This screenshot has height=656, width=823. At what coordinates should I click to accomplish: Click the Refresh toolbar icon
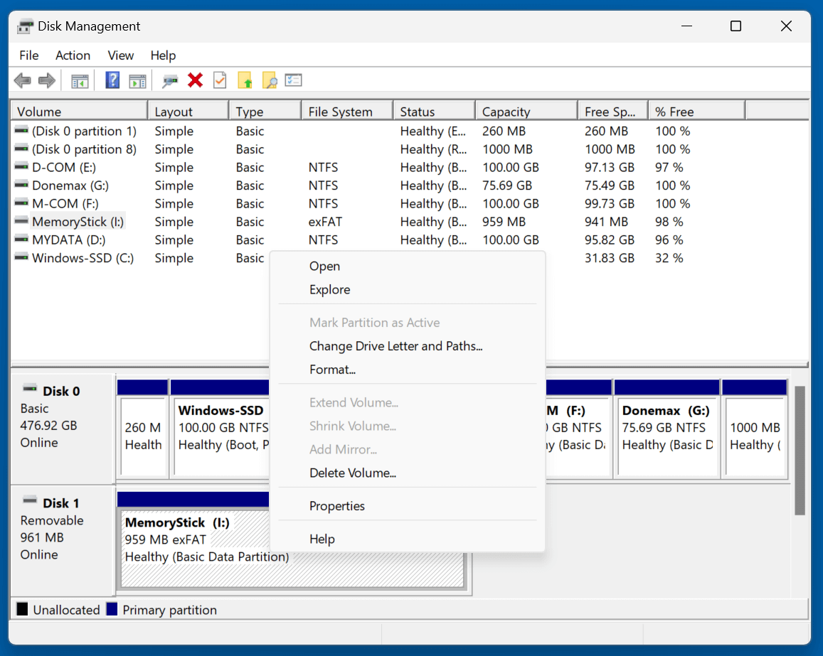[169, 80]
